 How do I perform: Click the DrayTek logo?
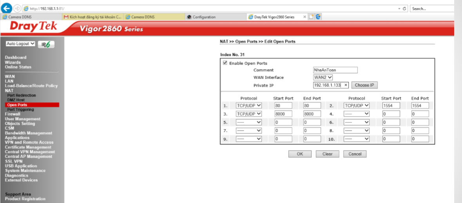click(33, 27)
